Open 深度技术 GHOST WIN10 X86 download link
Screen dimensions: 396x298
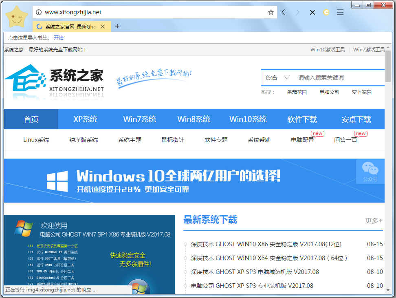click(266, 244)
